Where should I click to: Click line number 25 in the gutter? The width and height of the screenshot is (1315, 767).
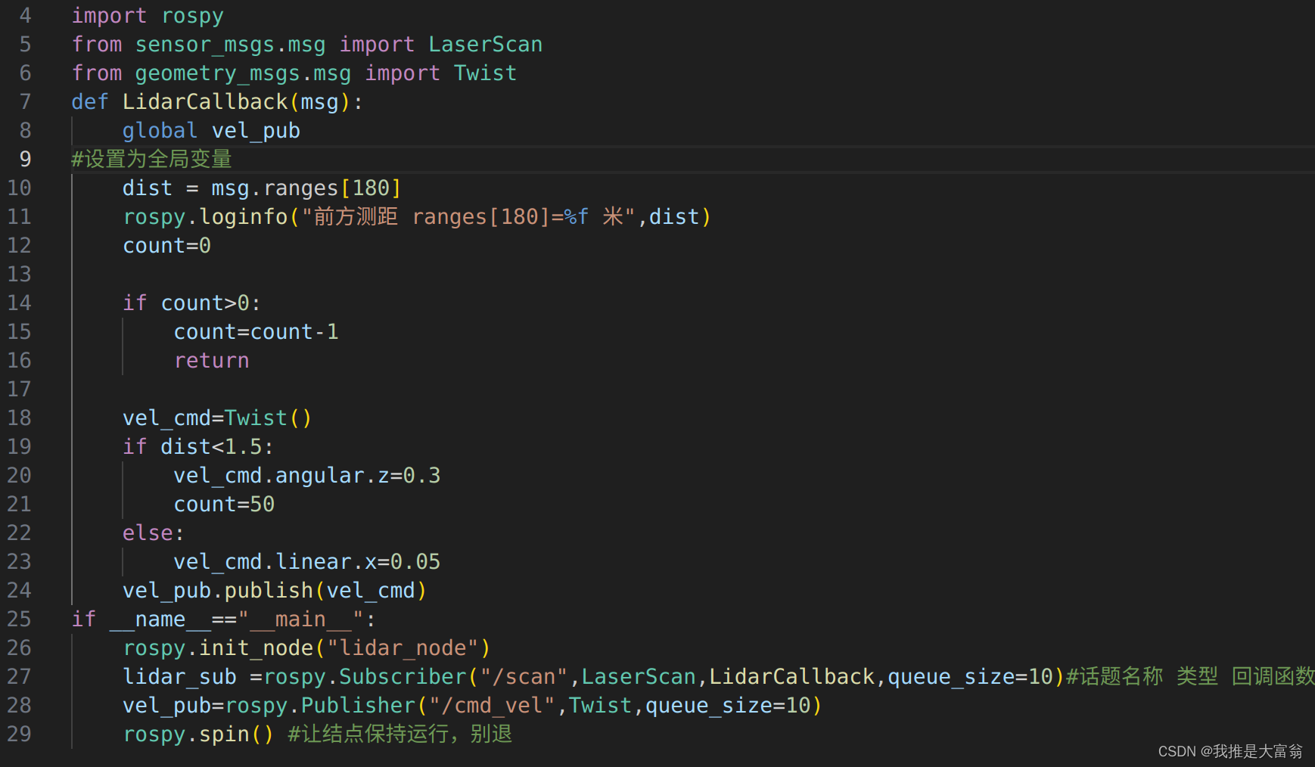[x=19, y=619]
